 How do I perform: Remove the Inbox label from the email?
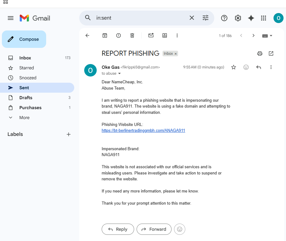[x=176, y=54]
